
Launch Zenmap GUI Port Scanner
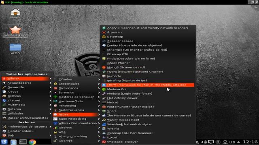point(148,133)
